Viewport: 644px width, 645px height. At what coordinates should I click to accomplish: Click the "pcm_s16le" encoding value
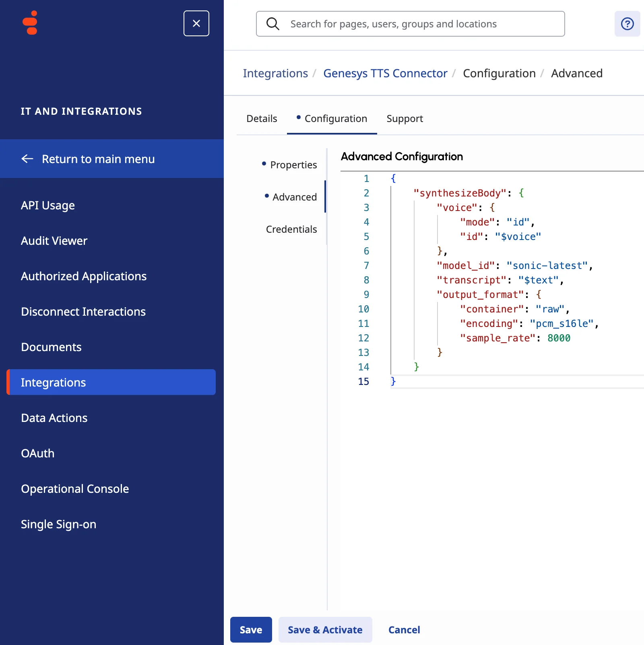click(x=562, y=324)
